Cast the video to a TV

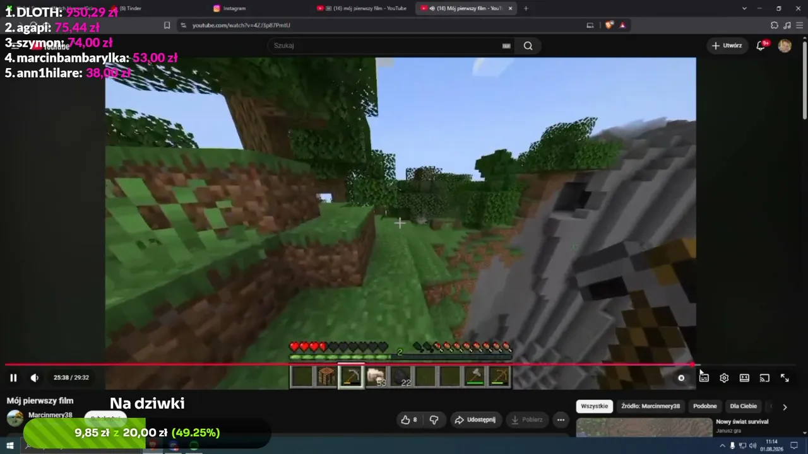(x=764, y=378)
